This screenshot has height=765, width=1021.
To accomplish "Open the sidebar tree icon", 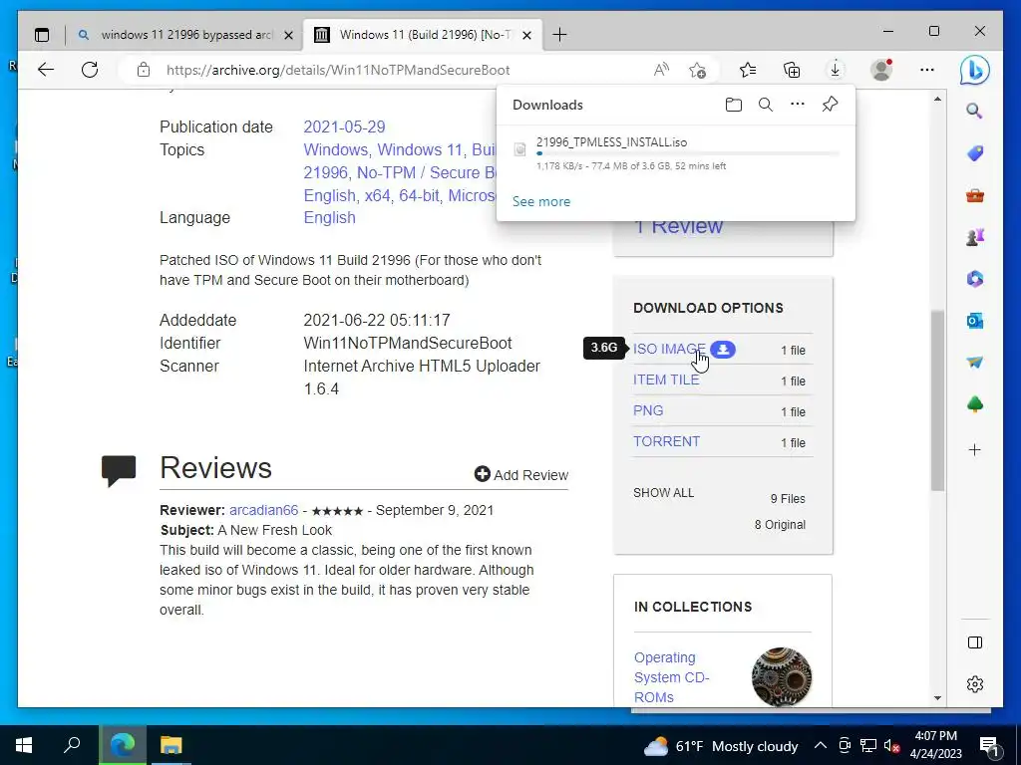I will tap(975, 404).
